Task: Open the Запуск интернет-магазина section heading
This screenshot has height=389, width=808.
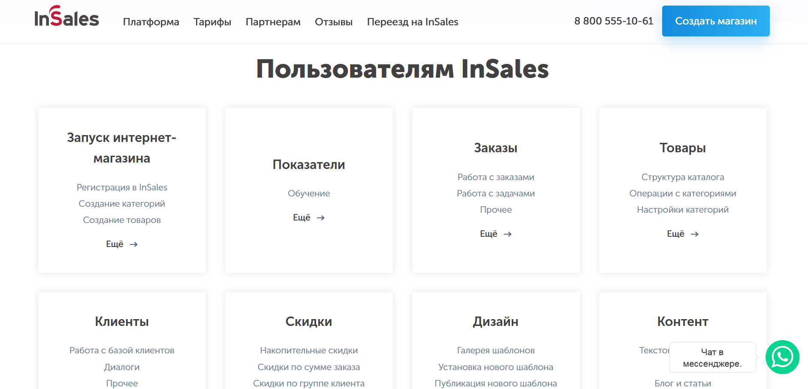Action: 122,148
